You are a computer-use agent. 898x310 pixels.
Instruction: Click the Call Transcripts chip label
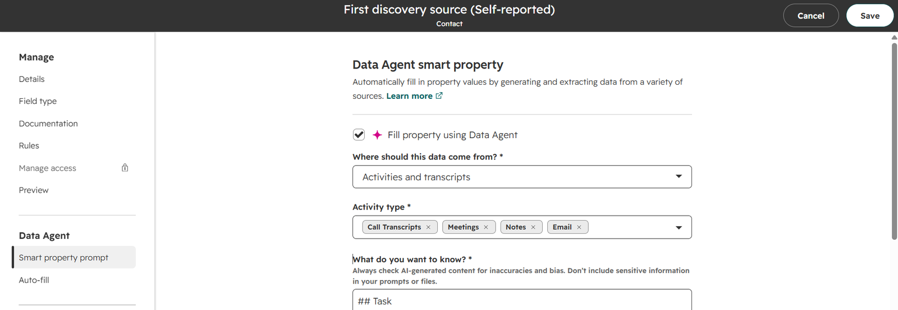[394, 227]
